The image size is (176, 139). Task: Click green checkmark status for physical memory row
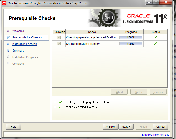click(x=155, y=43)
